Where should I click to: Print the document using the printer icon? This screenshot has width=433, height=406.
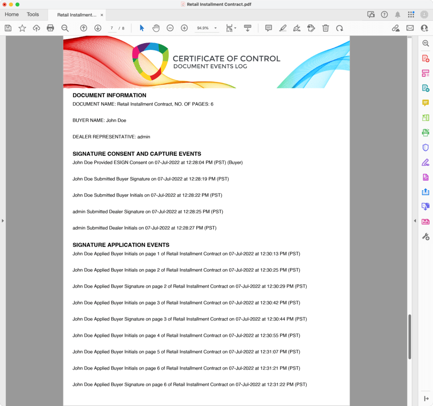point(50,28)
